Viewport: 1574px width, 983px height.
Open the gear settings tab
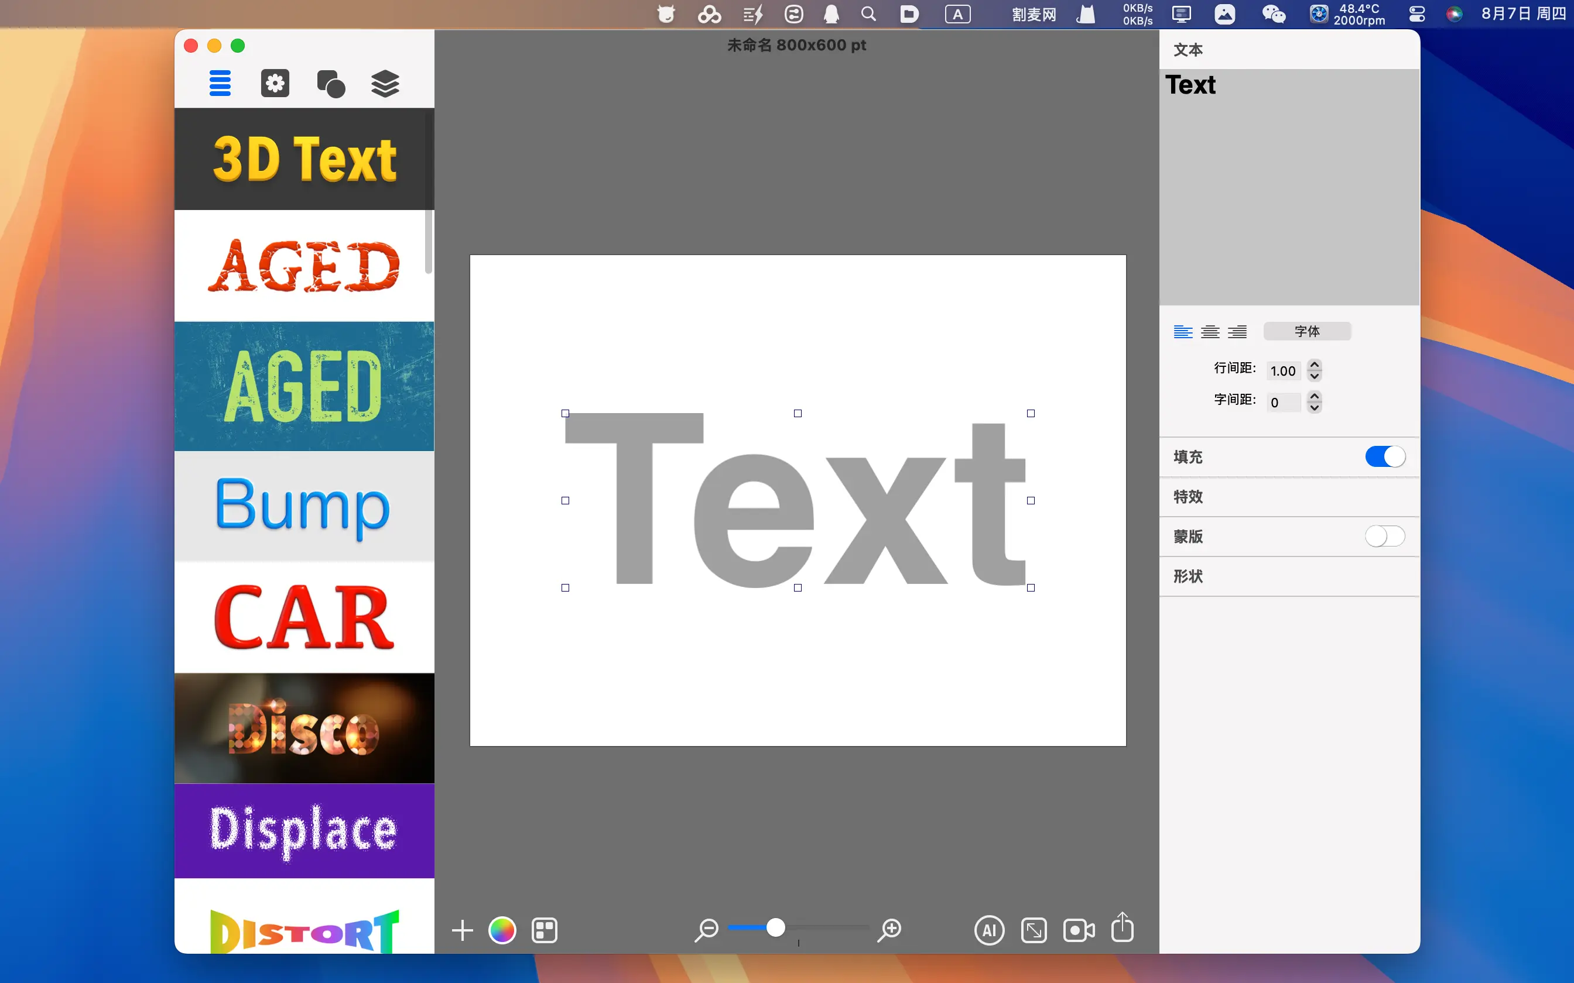(275, 84)
